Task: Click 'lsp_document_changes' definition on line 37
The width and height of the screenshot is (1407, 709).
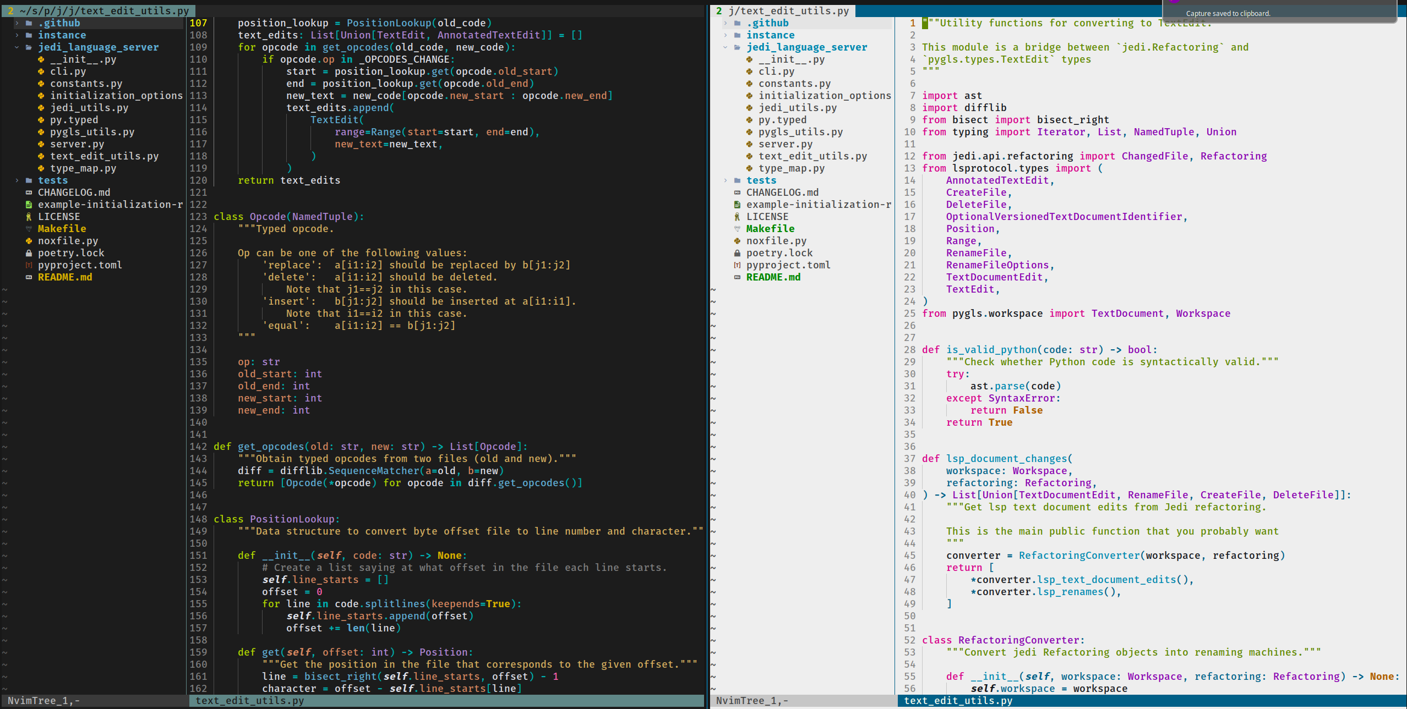Action: [1006, 459]
